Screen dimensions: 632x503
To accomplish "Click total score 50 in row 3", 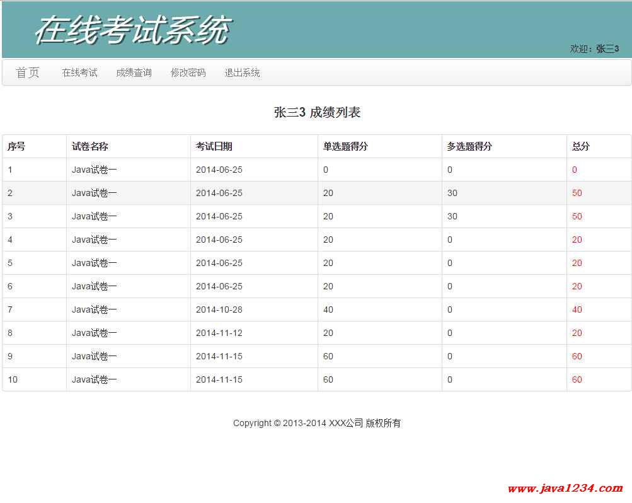I will (577, 216).
